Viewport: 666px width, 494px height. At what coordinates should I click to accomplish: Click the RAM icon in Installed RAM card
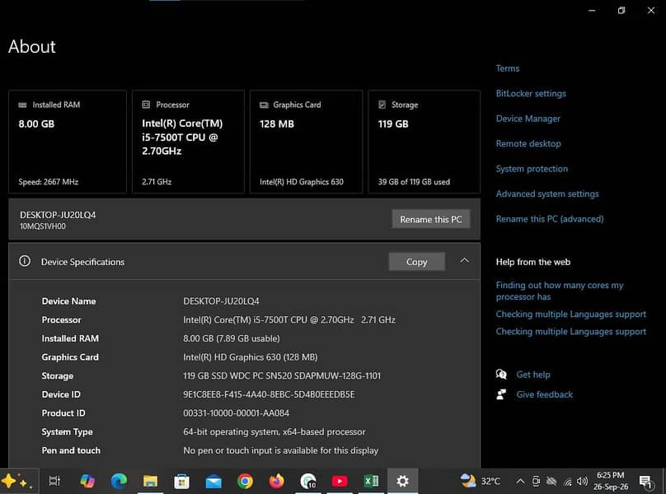[22, 105]
